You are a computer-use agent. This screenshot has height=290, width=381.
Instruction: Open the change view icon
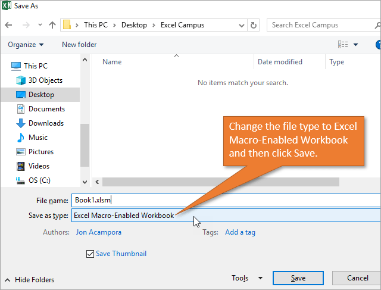343,45
